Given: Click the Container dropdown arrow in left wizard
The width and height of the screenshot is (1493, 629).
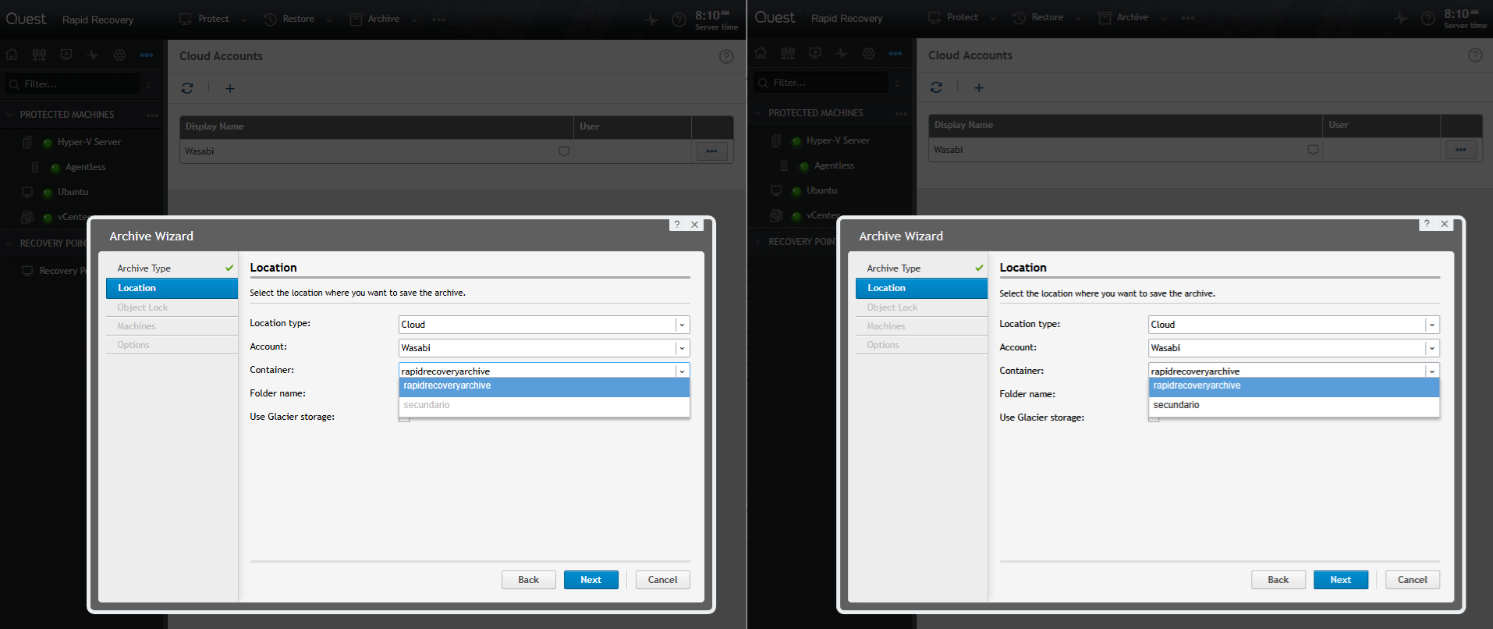Looking at the screenshot, I should click(682, 371).
